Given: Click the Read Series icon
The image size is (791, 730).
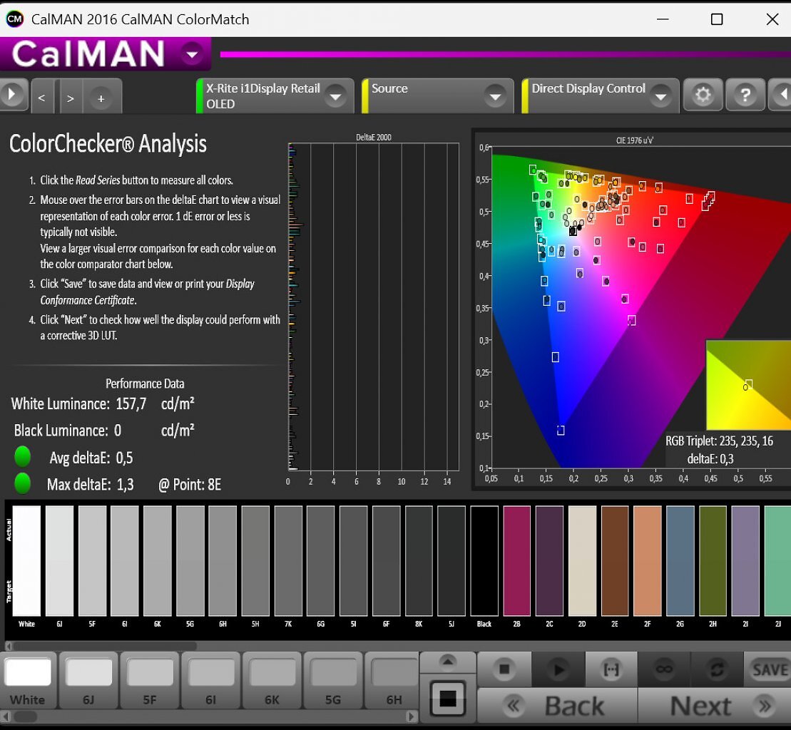Looking at the screenshot, I should coord(611,669).
